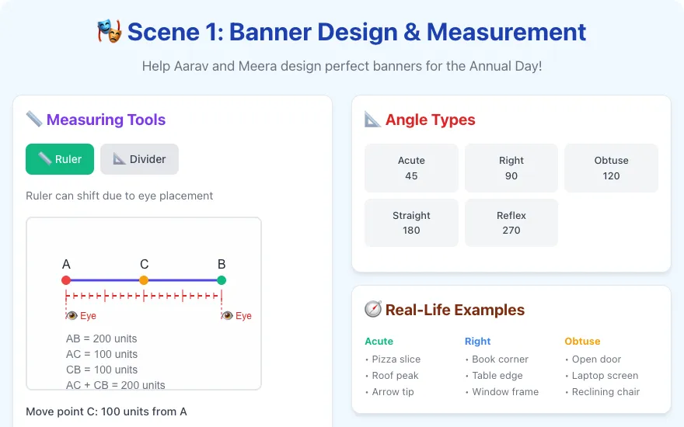The height and width of the screenshot is (427, 684).
Task: Click the blue Right examples heading
Action: pos(478,341)
